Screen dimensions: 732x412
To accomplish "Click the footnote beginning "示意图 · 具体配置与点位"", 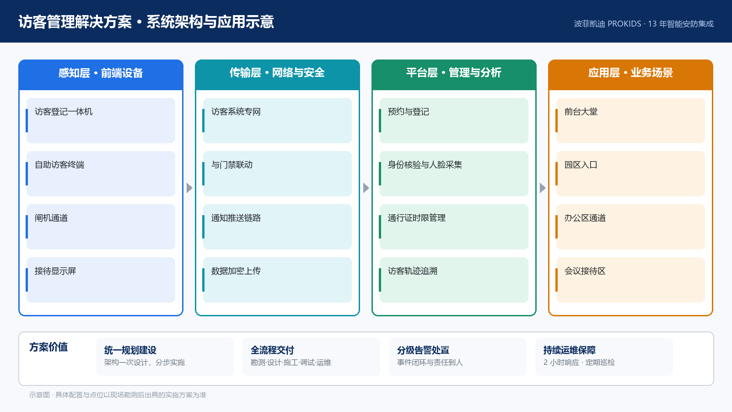I will pyautogui.click(x=118, y=395).
